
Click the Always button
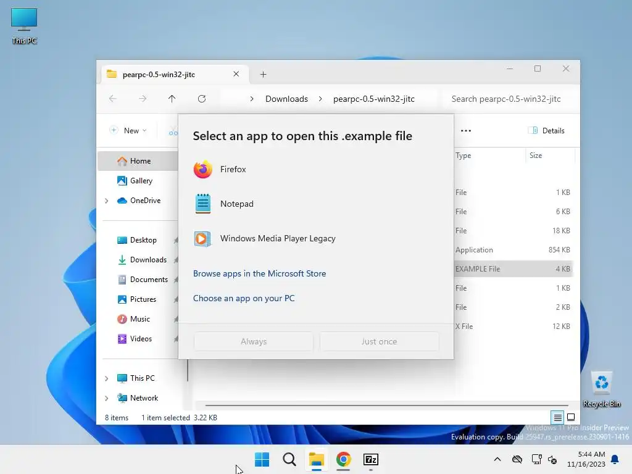point(254,341)
